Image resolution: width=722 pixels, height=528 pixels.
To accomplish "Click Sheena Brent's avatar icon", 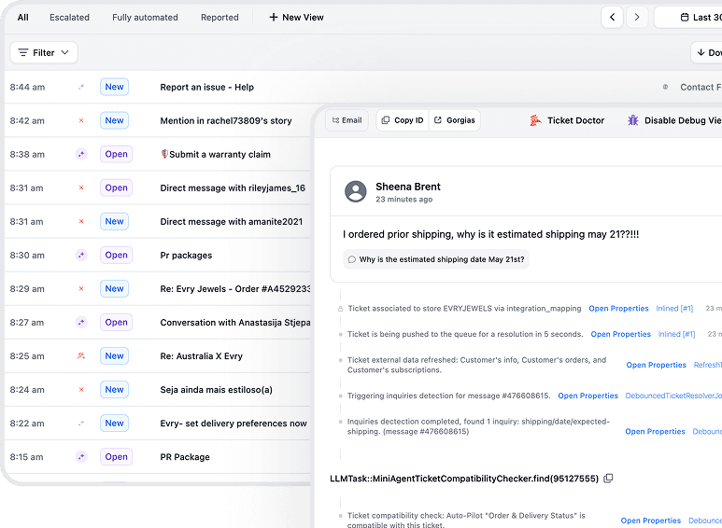I will click(355, 192).
